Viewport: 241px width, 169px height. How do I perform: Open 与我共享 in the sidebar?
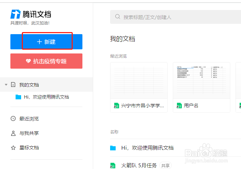pos(29,133)
